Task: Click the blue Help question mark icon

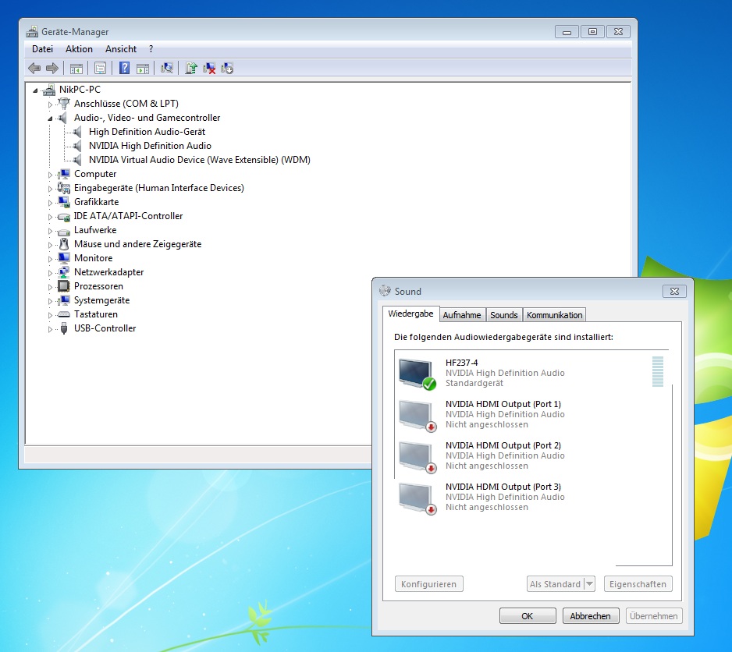Action: (124, 68)
